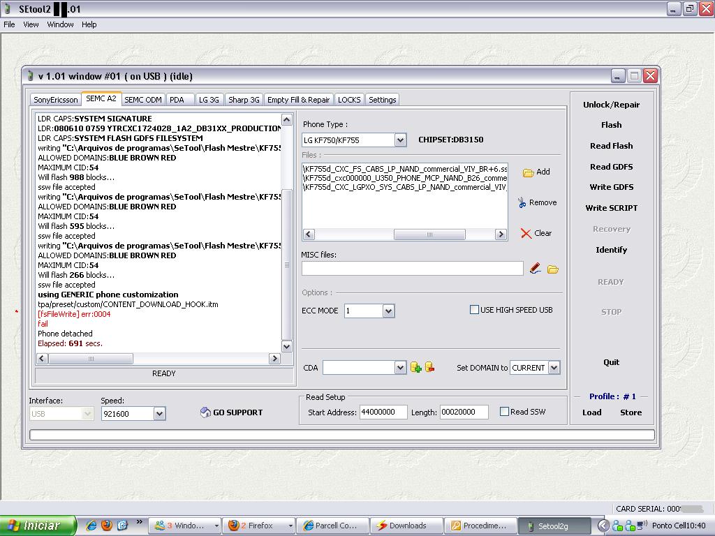Open the Settings tab
The width and height of the screenshot is (715, 536).
click(x=382, y=100)
